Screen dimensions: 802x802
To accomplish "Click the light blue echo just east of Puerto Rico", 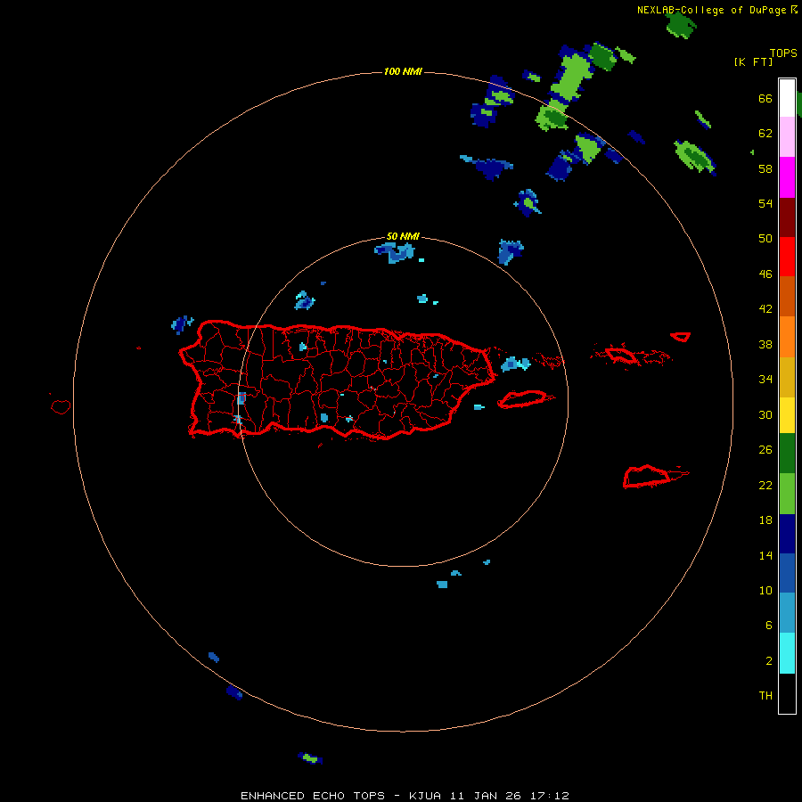I will [x=516, y=364].
